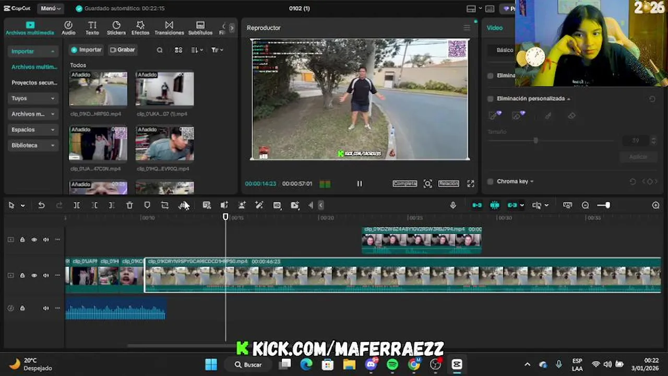Image resolution: width=668 pixels, height=376 pixels.
Task: Hide the top video track with eye icon
Action: click(34, 240)
